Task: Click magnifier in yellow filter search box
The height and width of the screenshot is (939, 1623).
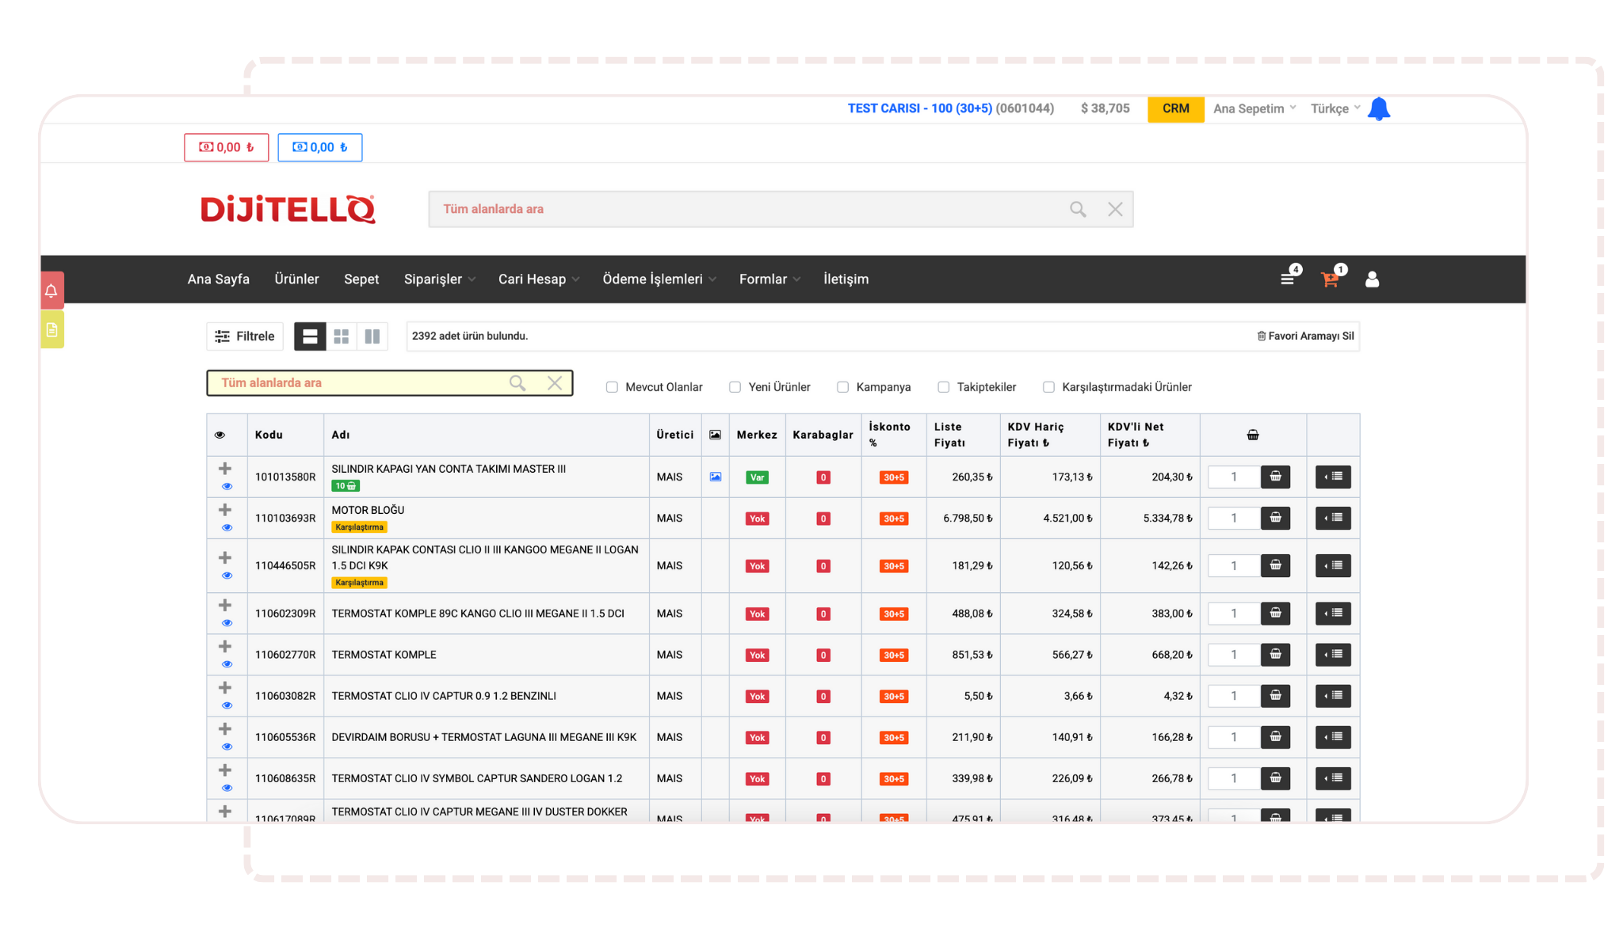Action: coord(517,383)
